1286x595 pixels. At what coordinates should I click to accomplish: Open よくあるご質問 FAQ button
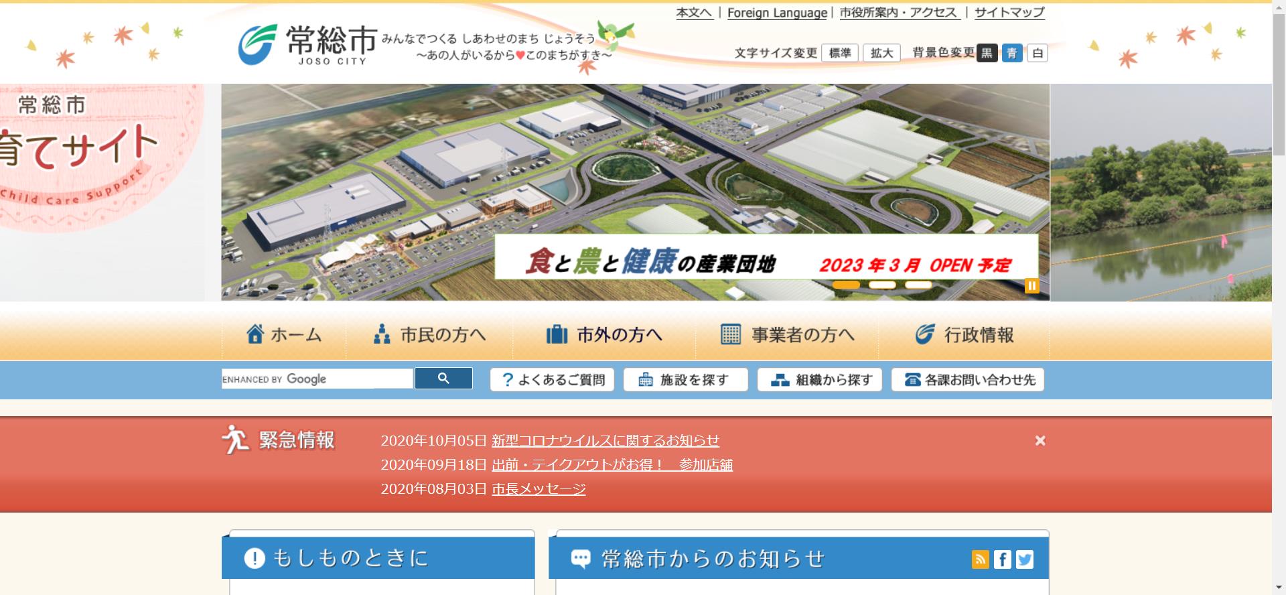(552, 380)
